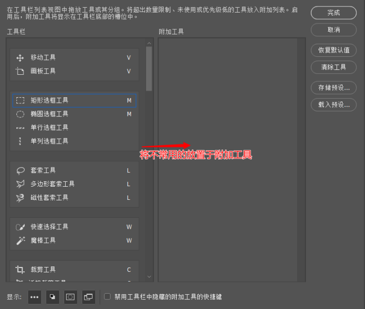Select the Polygonal Lasso tool icon
Image resolution: width=365 pixels, height=309 pixels.
[20, 184]
